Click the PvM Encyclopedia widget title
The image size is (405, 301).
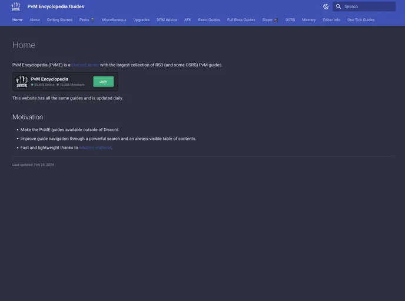point(49,79)
